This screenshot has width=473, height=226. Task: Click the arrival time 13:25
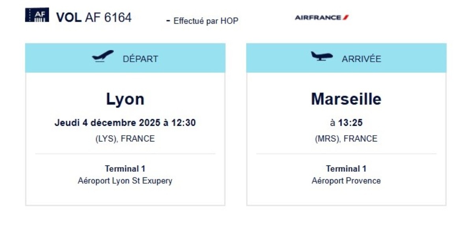pos(350,123)
